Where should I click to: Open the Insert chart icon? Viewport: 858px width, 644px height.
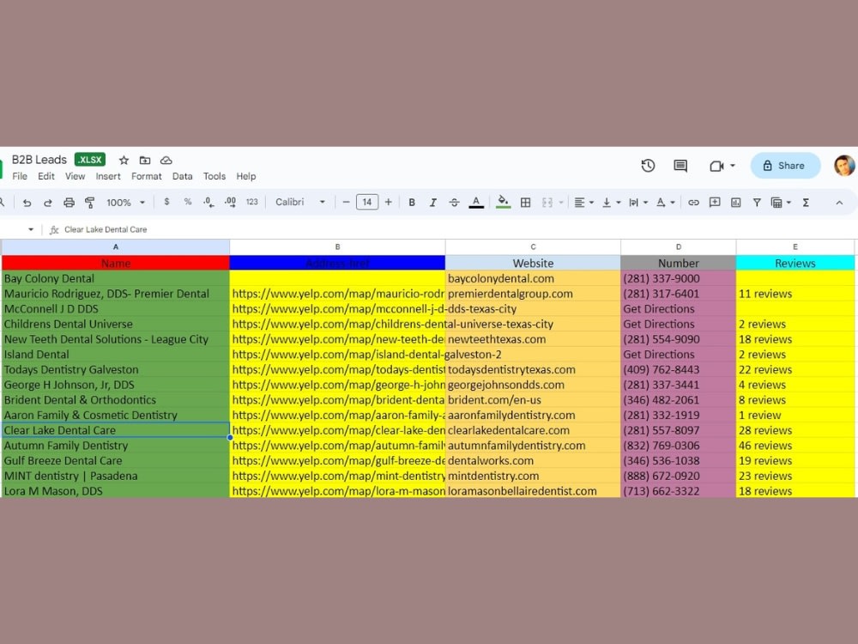point(736,203)
